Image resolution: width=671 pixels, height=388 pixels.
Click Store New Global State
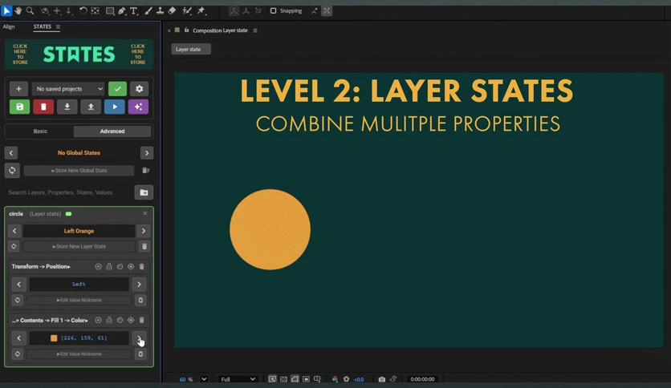point(79,170)
